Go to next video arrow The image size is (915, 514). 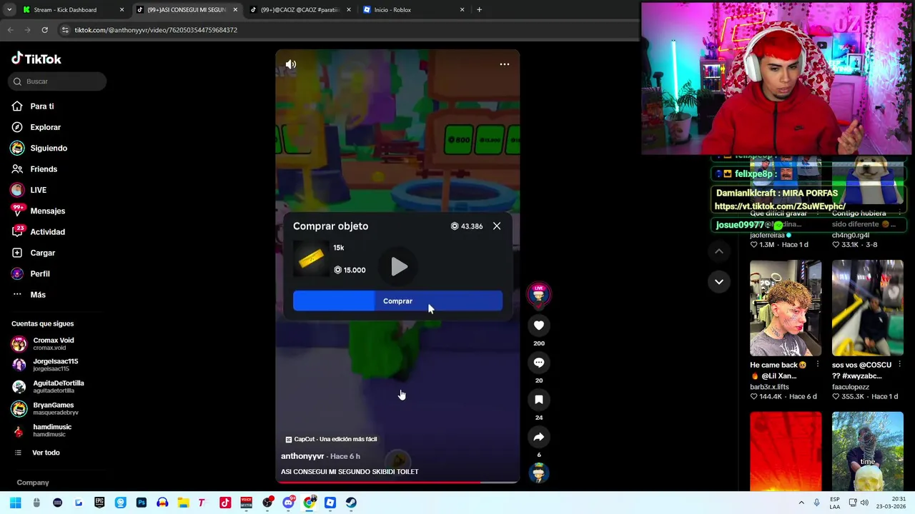click(x=719, y=282)
